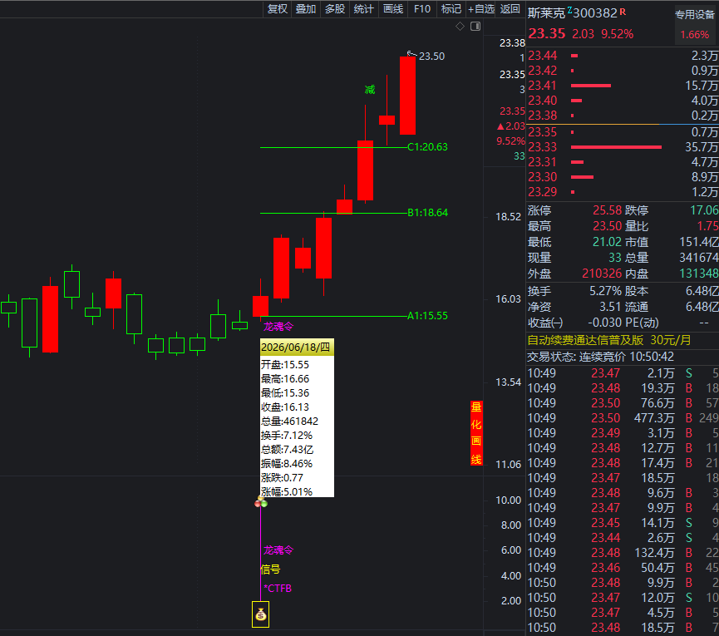
Task: Click the red up-triangle next to 2.03
Action: coord(500,126)
